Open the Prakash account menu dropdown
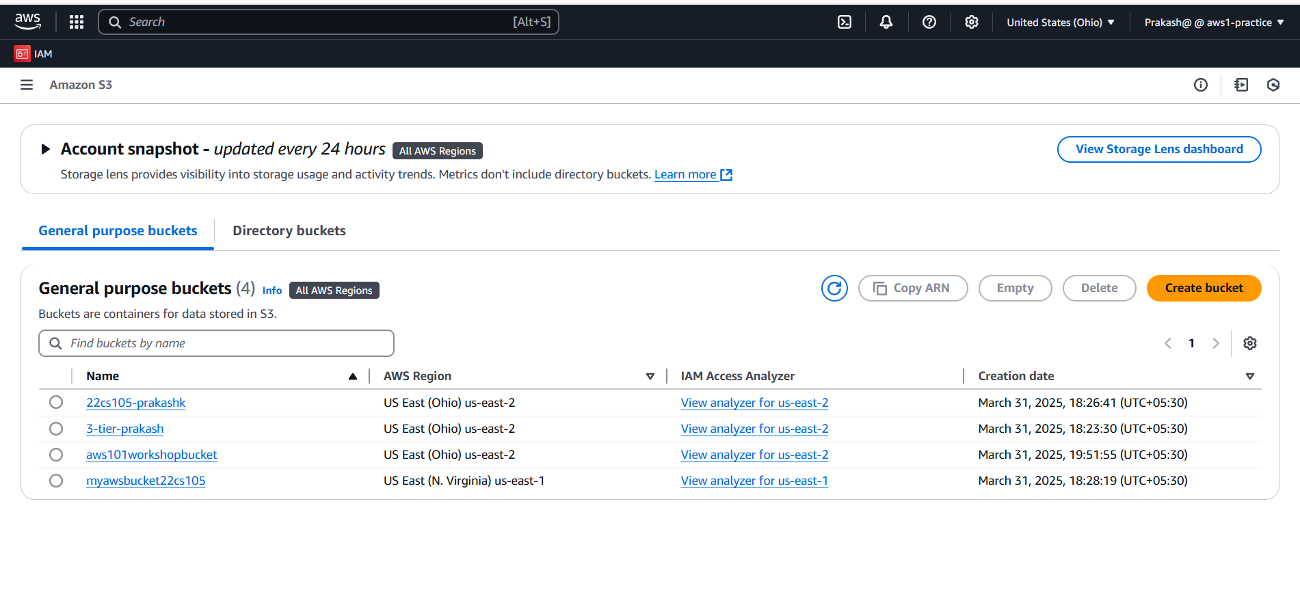1300x601 pixels. 1215,22
